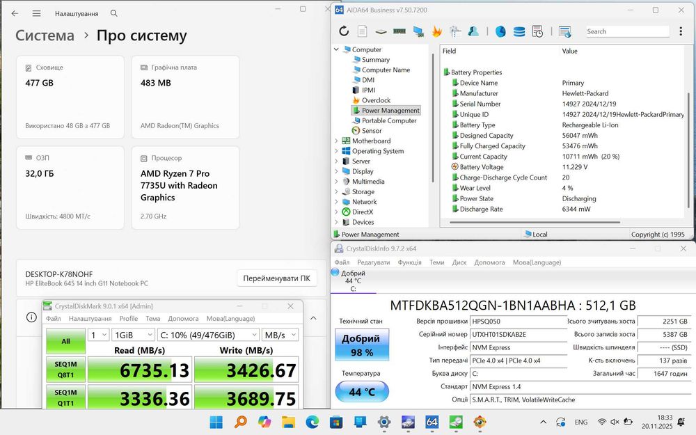696x435 pixels.
Task: Open the Сховище storage card
Action: click(70, 97)
